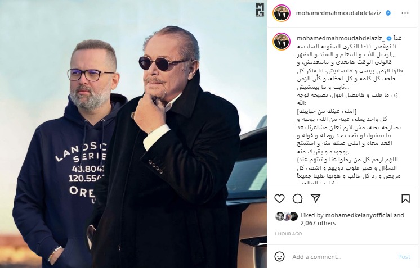Like the post with the heart icon
420x268 pixels.
279,198
